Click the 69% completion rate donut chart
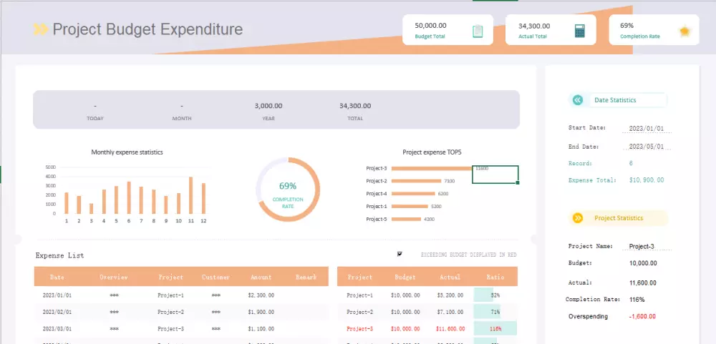Viewport: 716px width, 344px height. pyautogui.click(x=288, y=190)
